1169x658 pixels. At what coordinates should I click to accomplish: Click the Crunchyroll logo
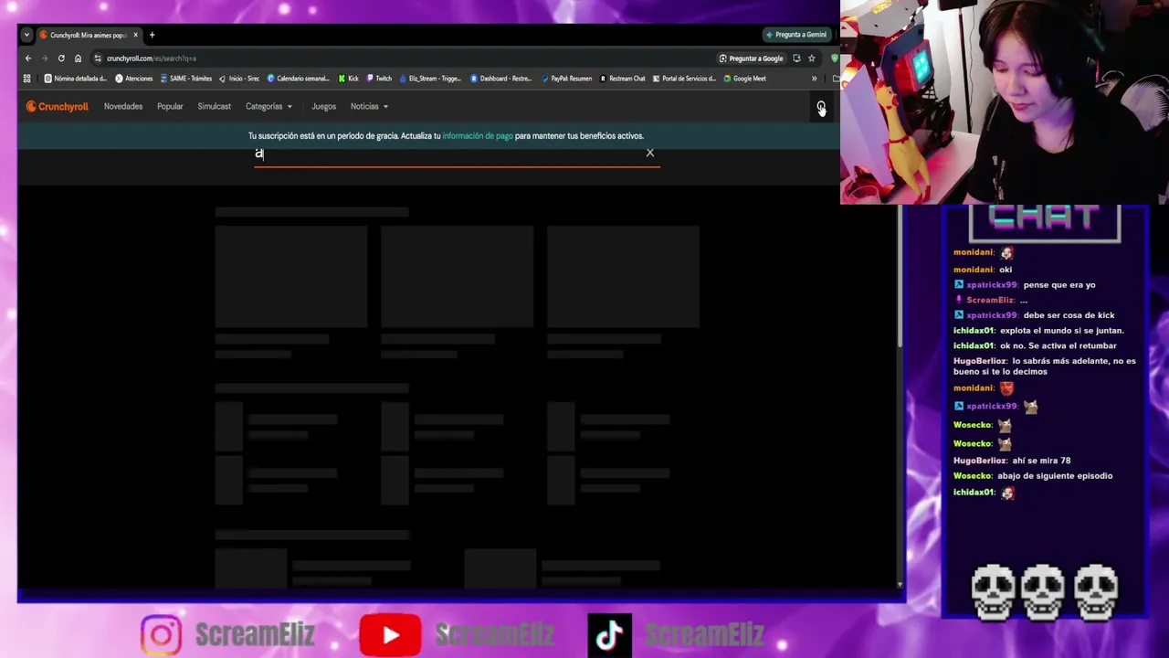point(57,107)
